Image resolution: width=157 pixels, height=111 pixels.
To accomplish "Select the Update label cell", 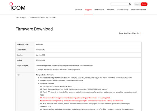I will tap(25, 60).
